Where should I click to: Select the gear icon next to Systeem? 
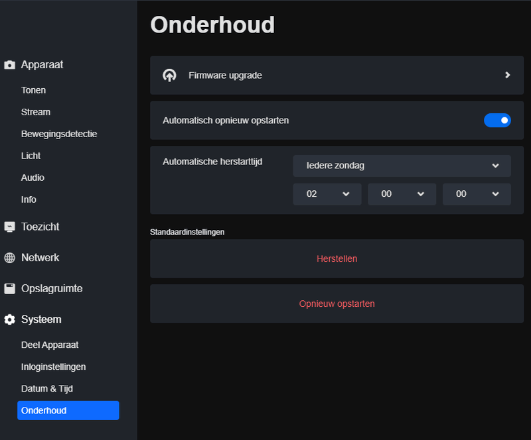click(x=9, y=319)
